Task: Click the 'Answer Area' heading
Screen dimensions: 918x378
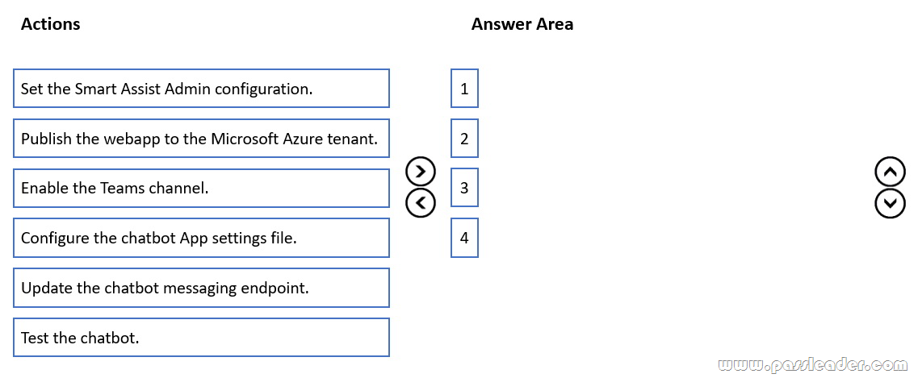Action: 522,24
